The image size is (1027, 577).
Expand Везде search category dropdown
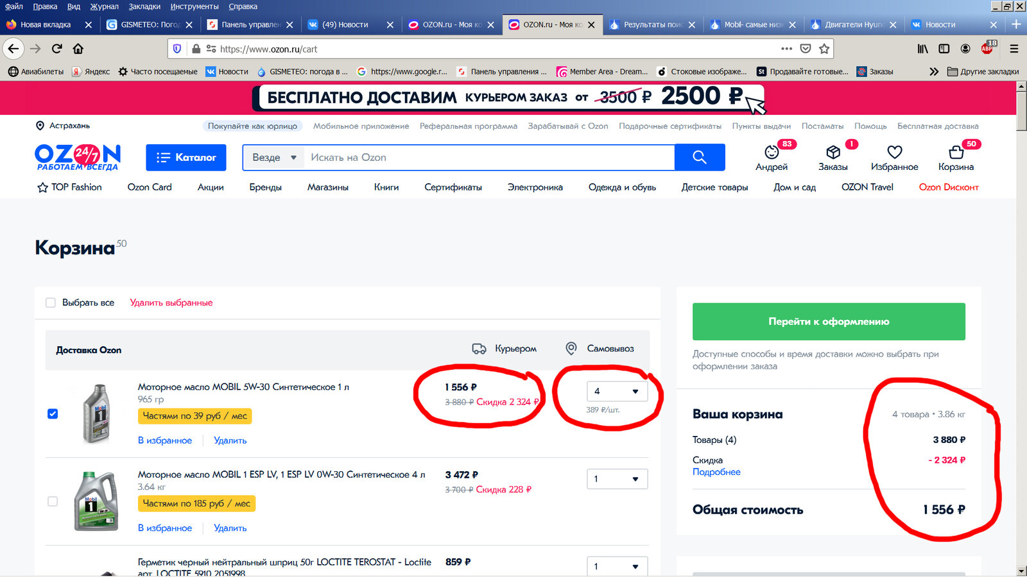(x=274, y=157)
